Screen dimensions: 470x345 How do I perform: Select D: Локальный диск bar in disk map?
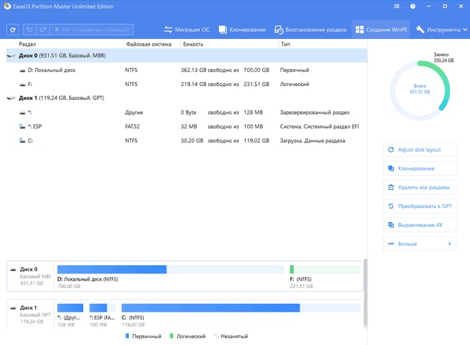(171, 269)
